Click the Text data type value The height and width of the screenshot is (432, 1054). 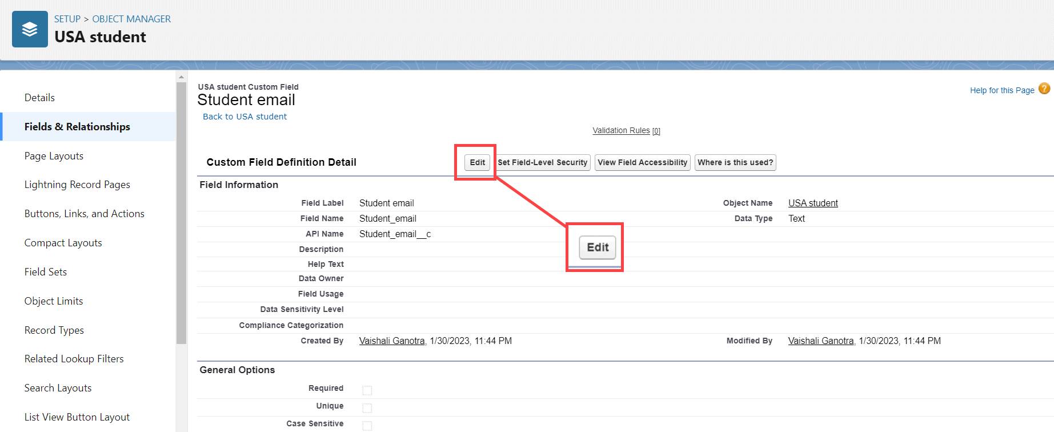pos(796,218)
